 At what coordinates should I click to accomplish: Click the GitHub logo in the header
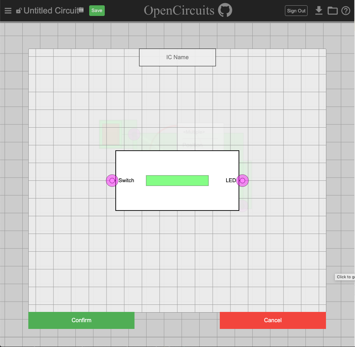[x=225, y=10]
